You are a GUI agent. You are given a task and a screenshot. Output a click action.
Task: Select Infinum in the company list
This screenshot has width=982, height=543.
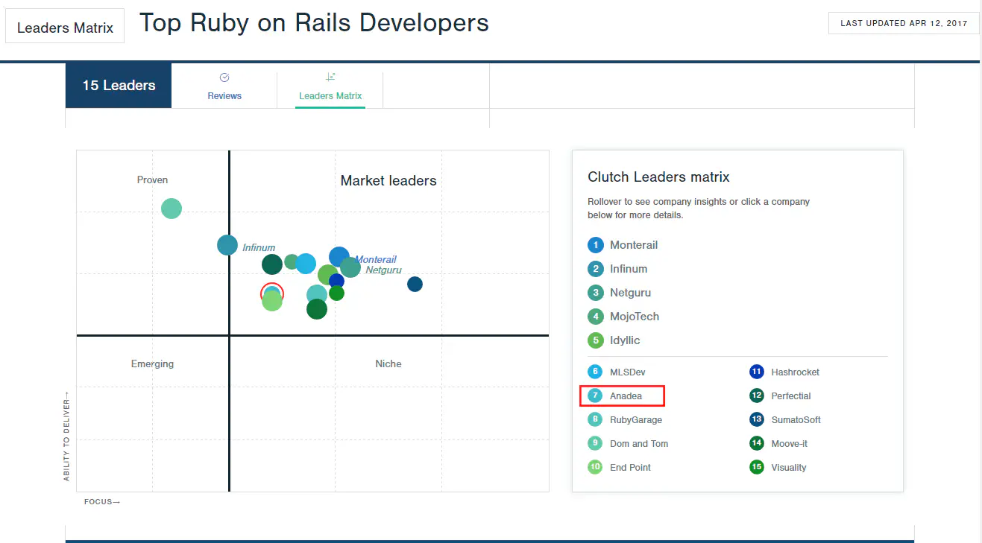pos(629,268)
